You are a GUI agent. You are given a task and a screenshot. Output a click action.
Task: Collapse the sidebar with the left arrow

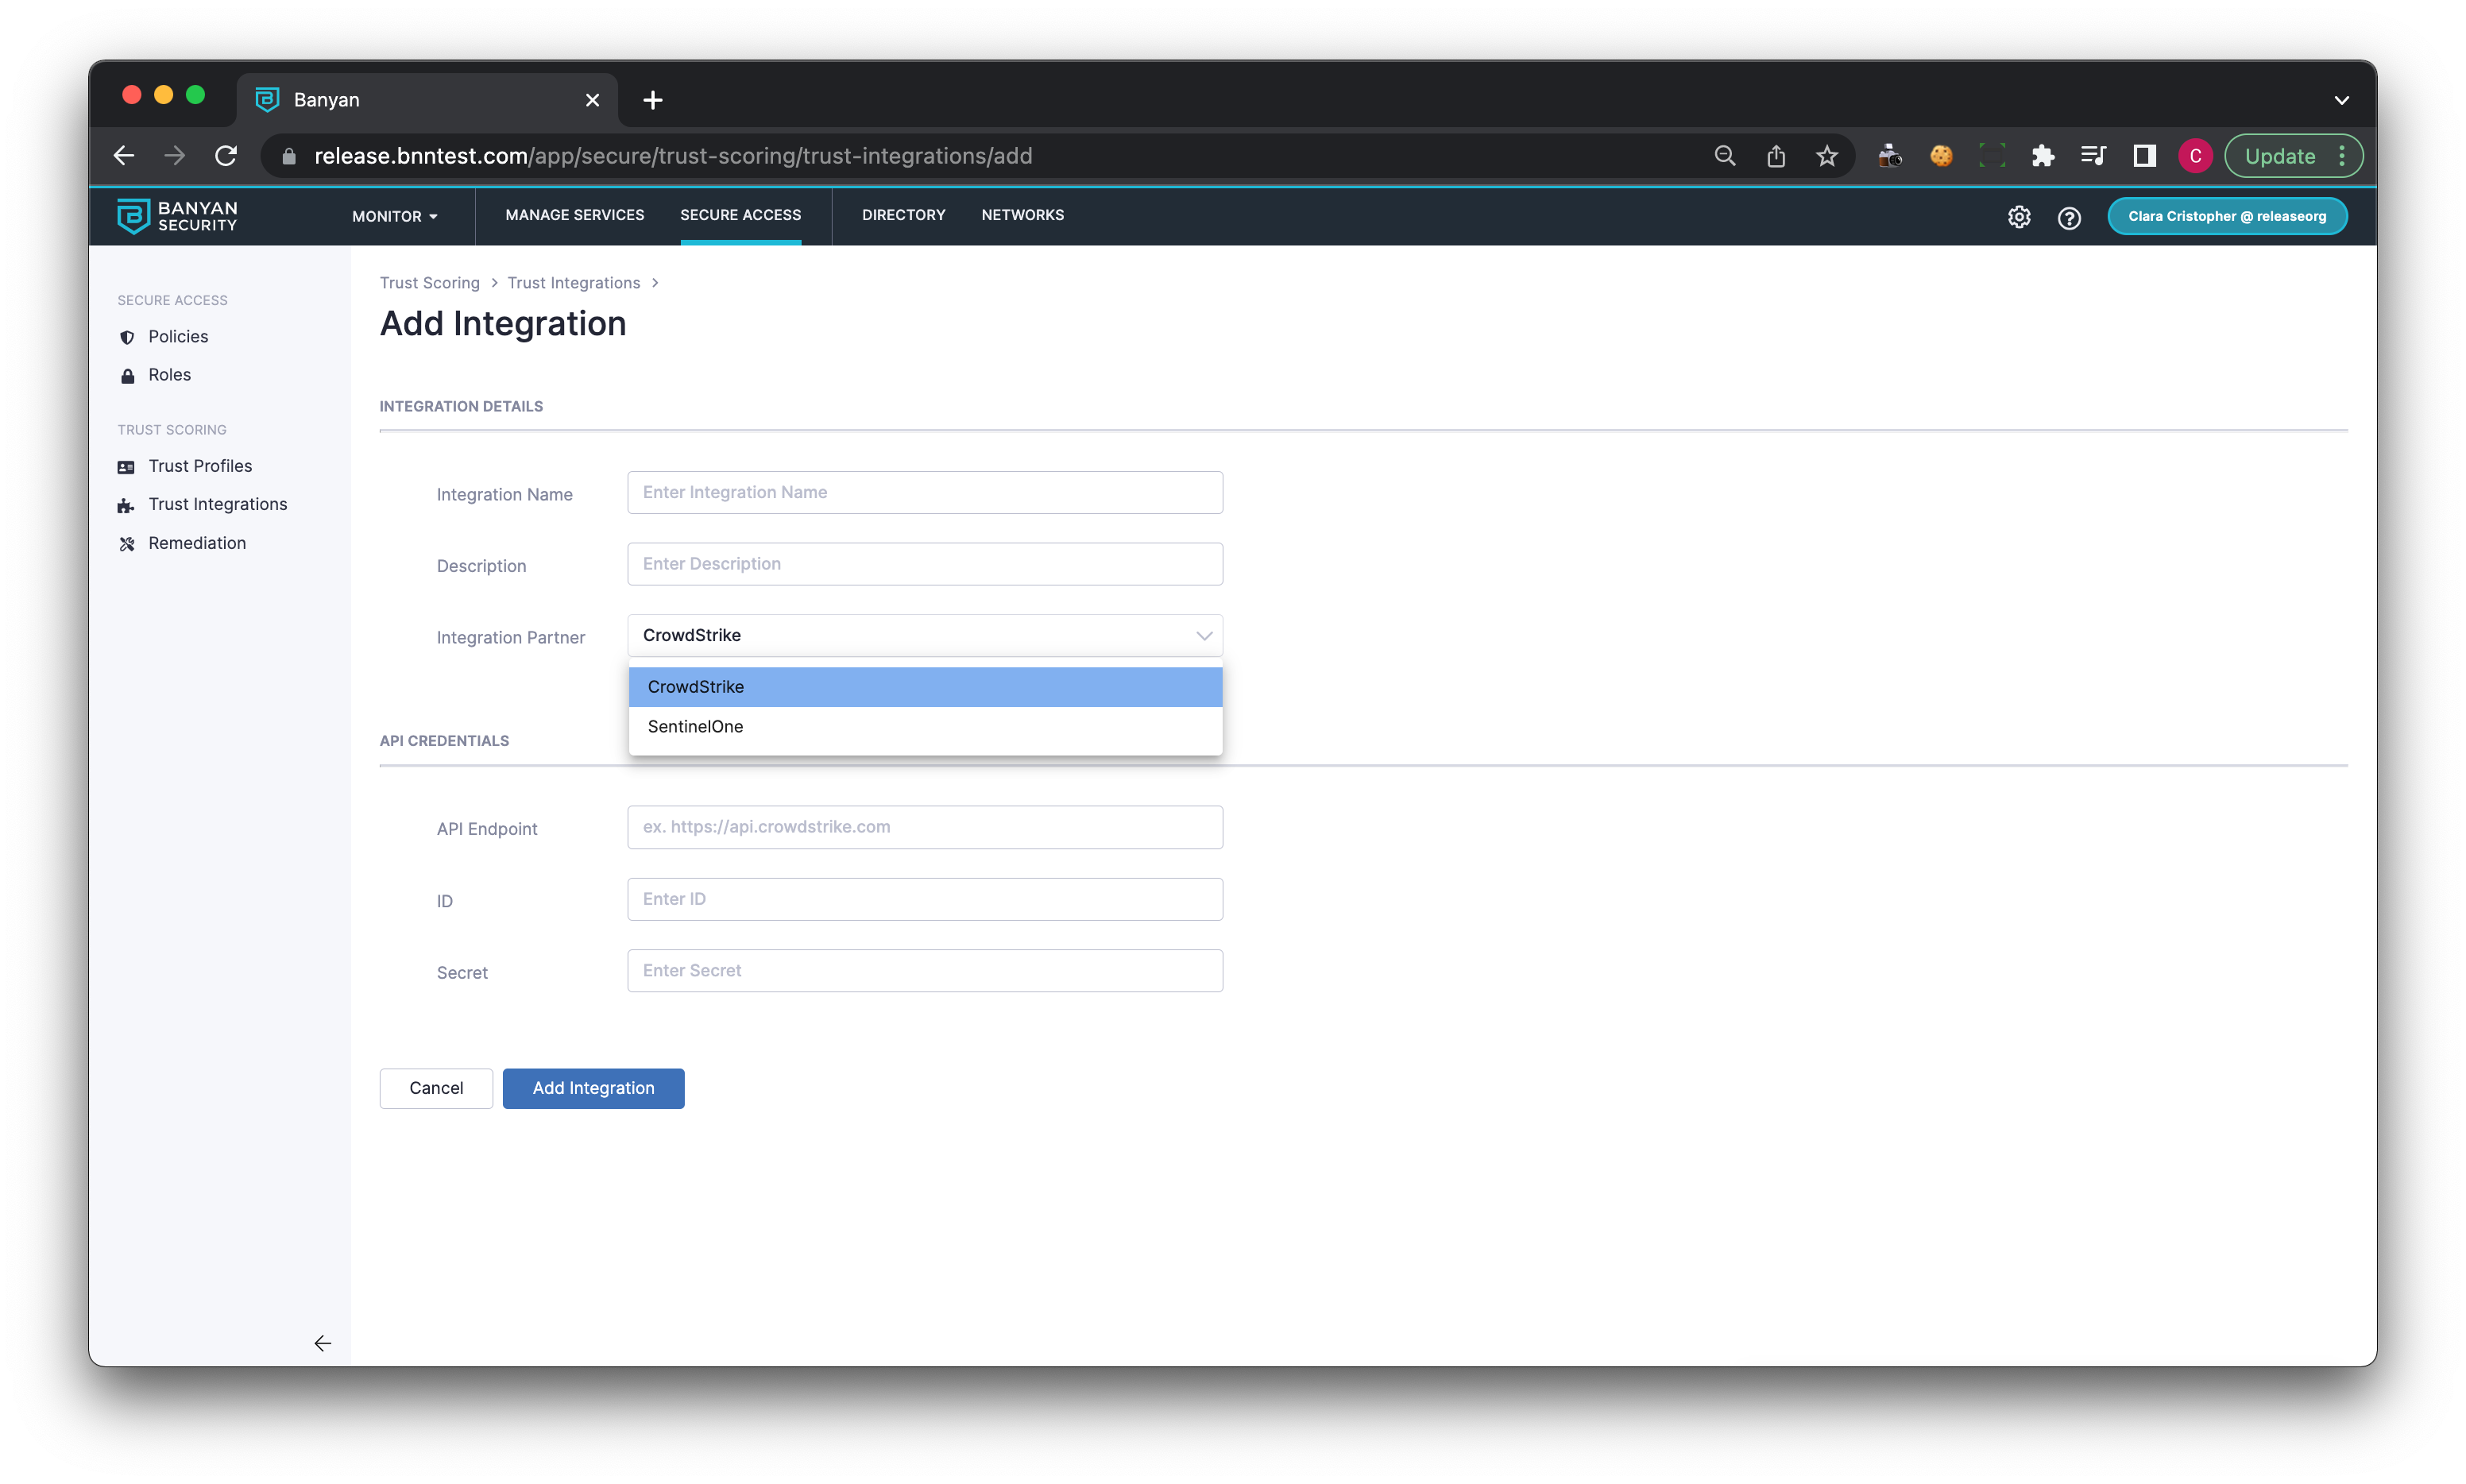pos(322,1343)
